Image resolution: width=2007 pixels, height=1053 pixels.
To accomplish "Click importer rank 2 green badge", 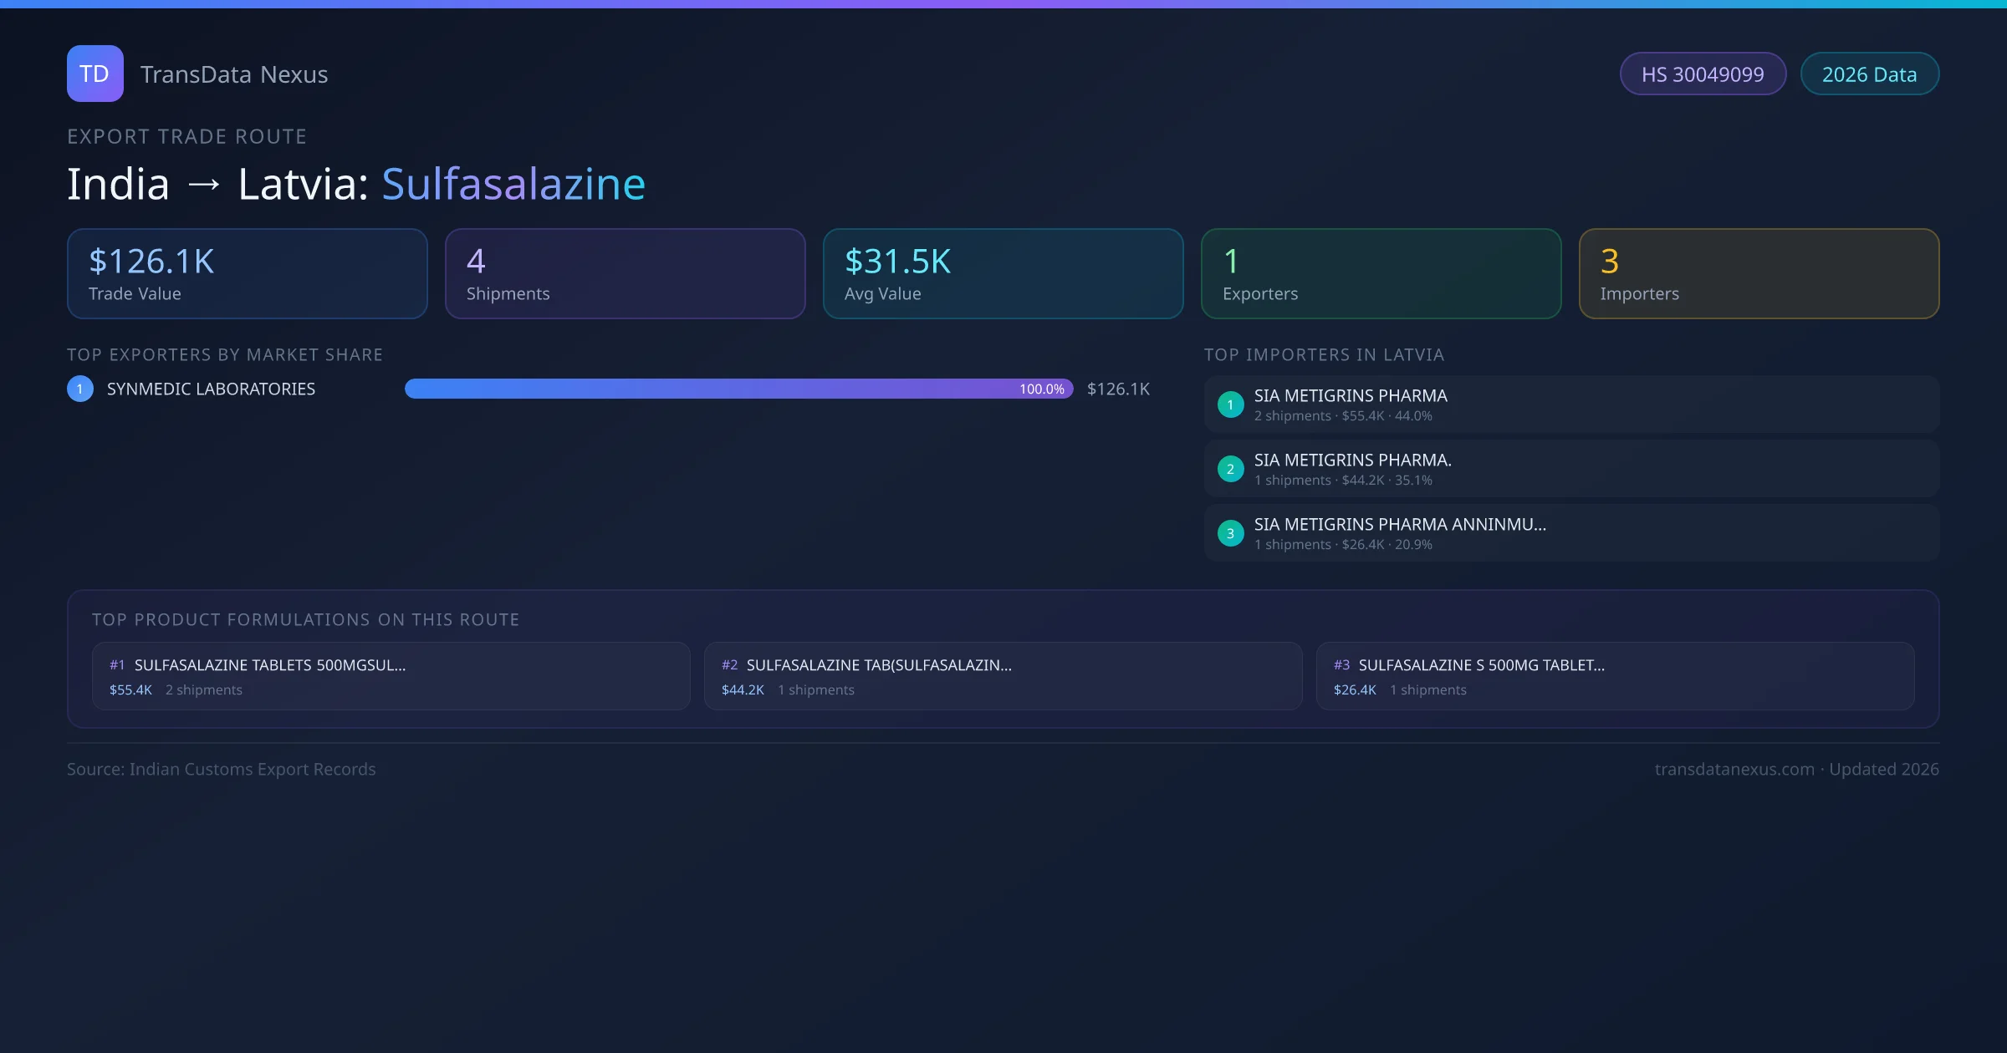I will [1230, 469].
